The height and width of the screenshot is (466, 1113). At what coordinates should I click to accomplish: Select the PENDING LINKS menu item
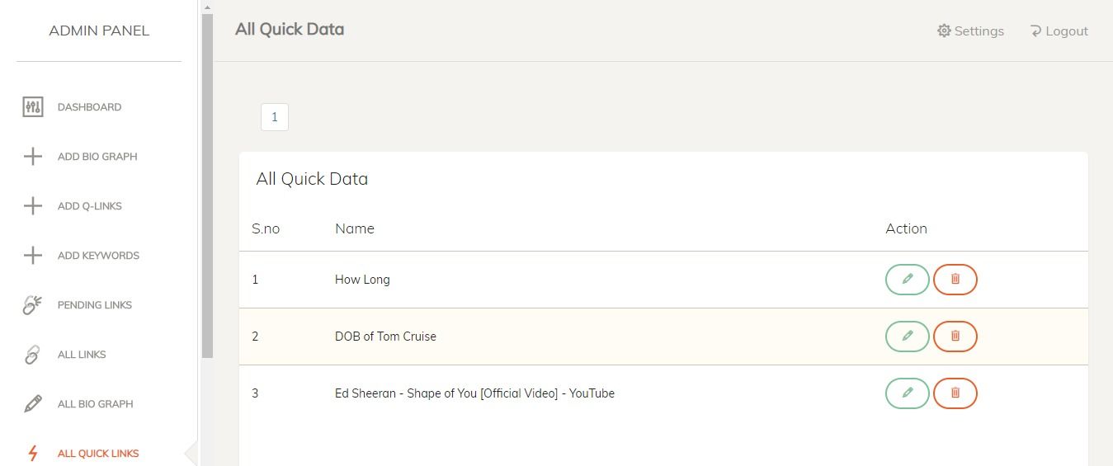(95, 305)
